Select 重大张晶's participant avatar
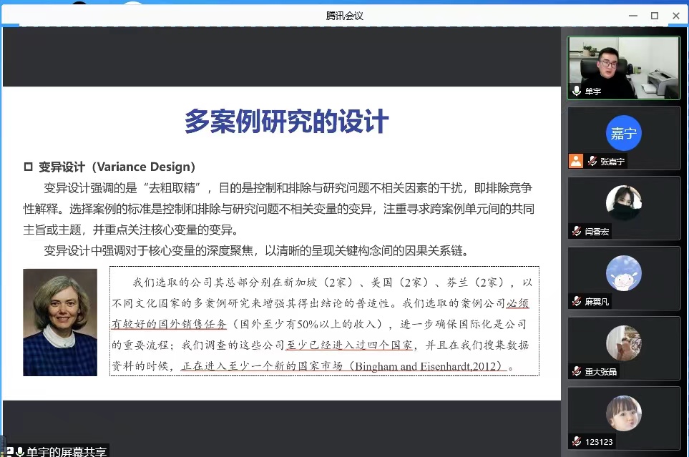This screenshot has height=457, width=689. 623,343
